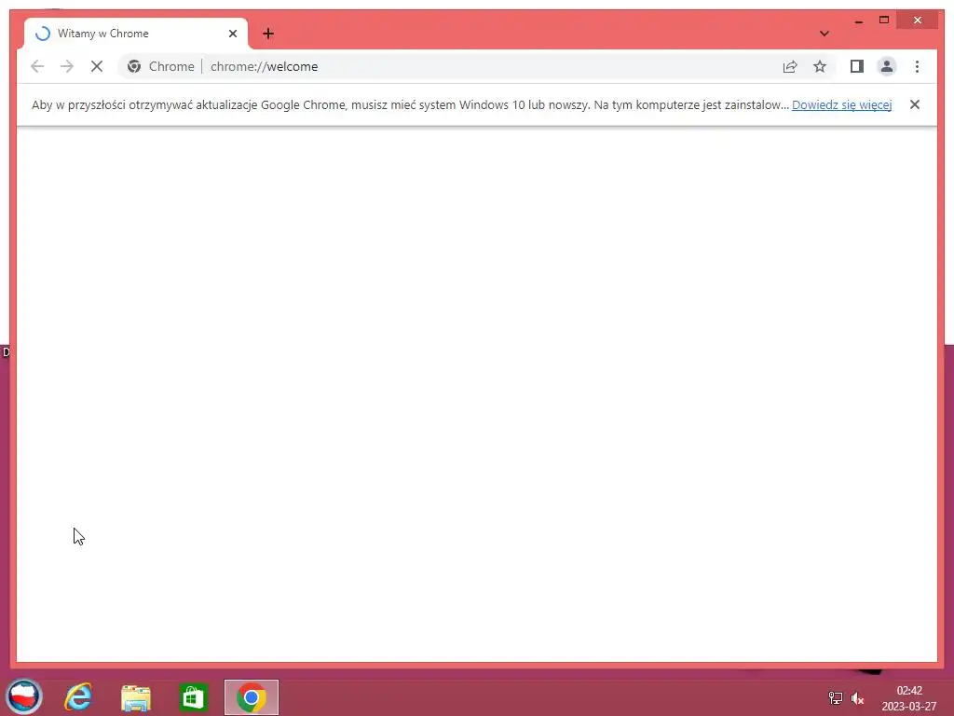This screenshot has height=716, width=954.
Task: Close the Witamy w Chrome tab
Action: coord(232,34)
